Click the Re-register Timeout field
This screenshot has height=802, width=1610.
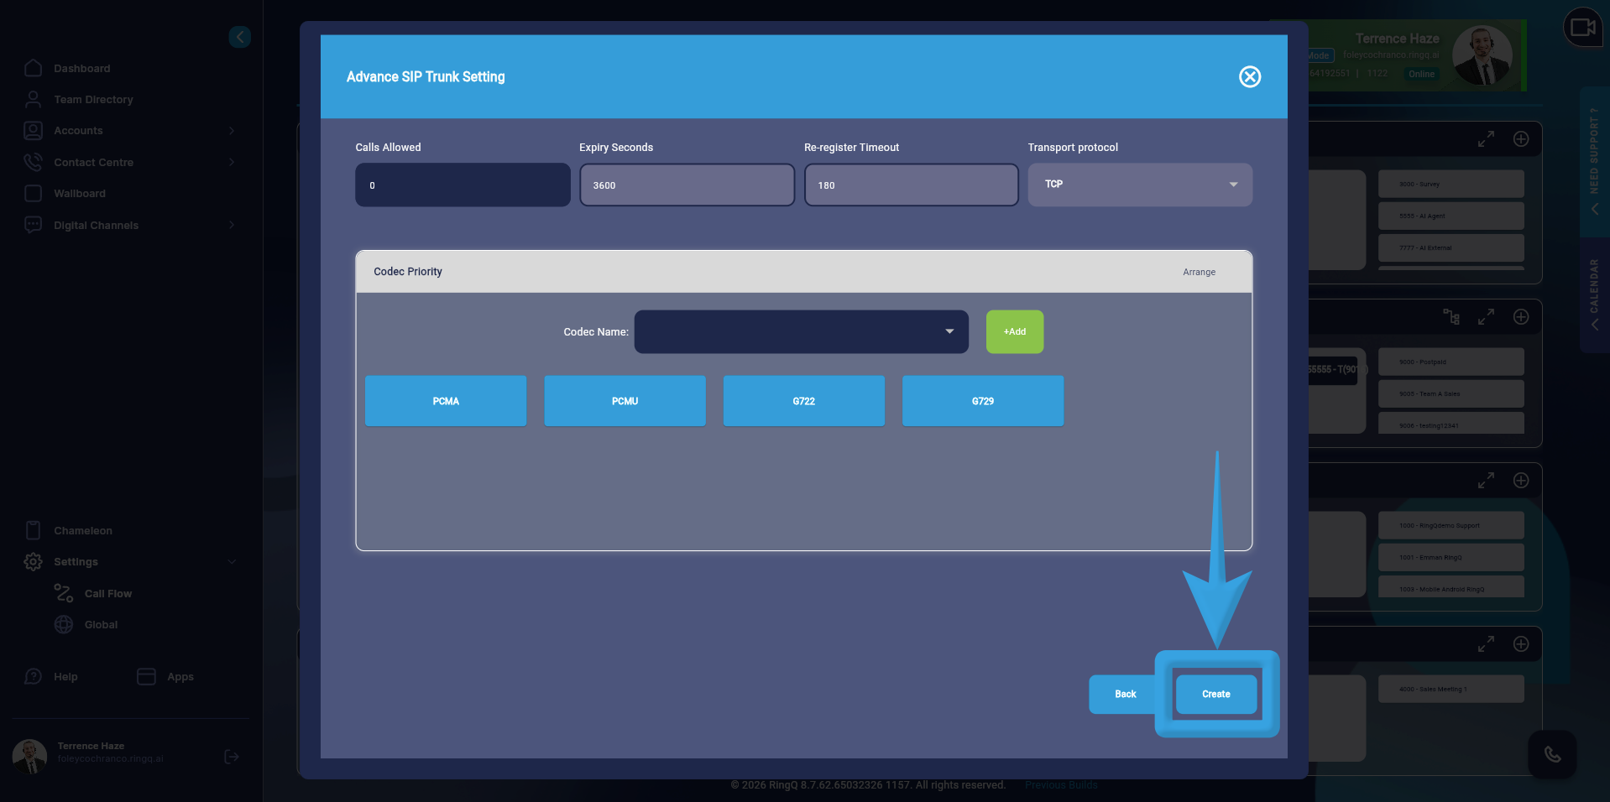(911, 185)
